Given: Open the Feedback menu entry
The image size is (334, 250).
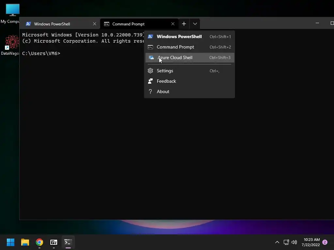Looking at the screenshot, I should tap(190, 81).
